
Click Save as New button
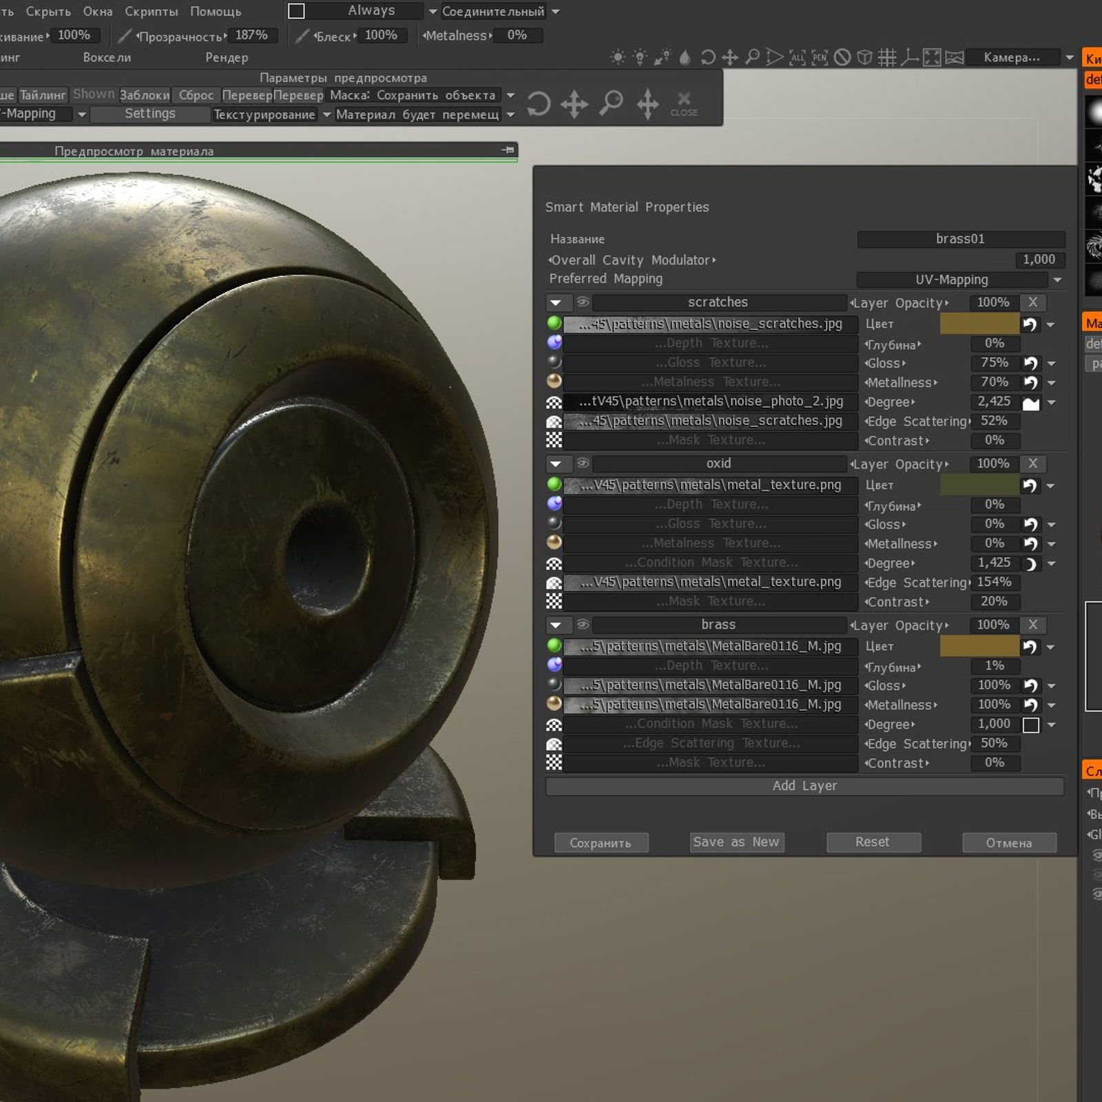click(736, 842)
